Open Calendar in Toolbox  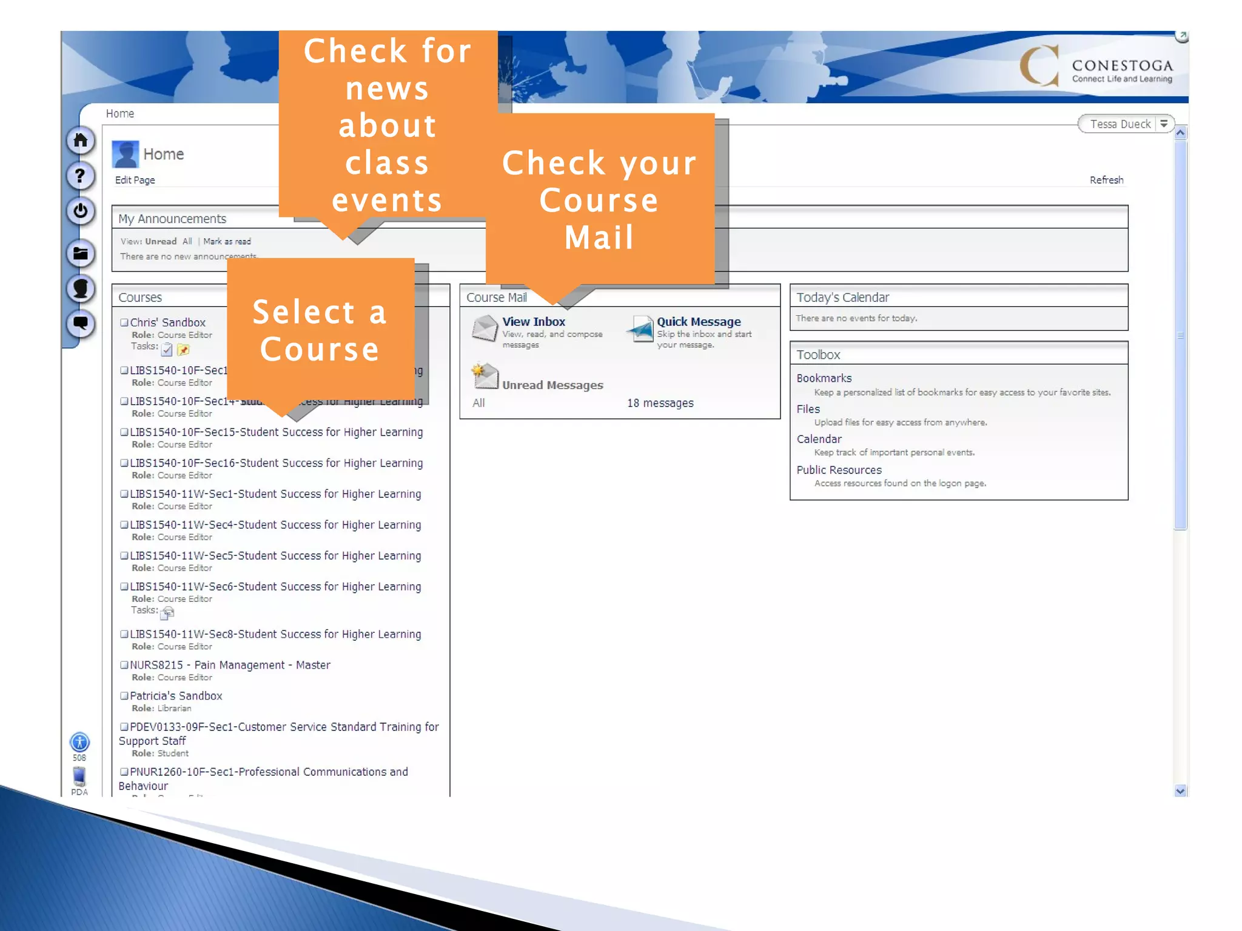coord(819,439)
